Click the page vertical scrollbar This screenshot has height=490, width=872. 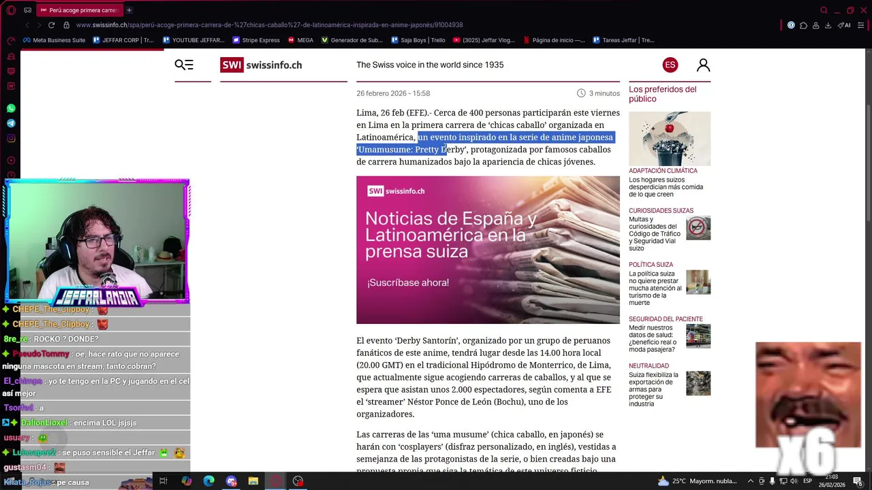coord(868,163)
